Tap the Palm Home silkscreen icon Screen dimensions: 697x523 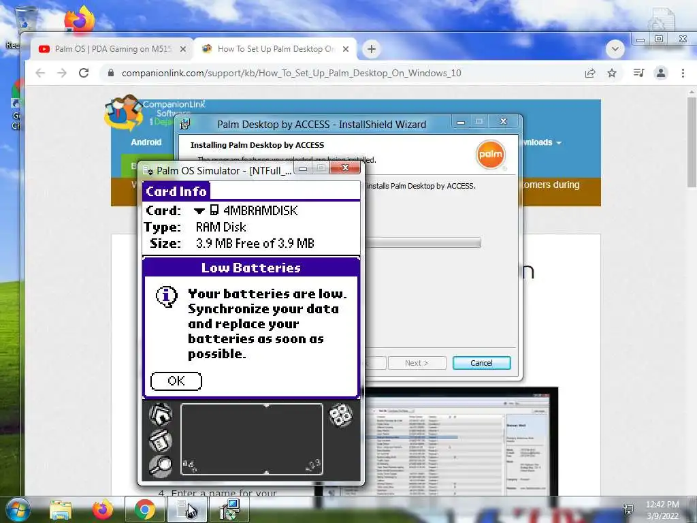tap(160, 415)
